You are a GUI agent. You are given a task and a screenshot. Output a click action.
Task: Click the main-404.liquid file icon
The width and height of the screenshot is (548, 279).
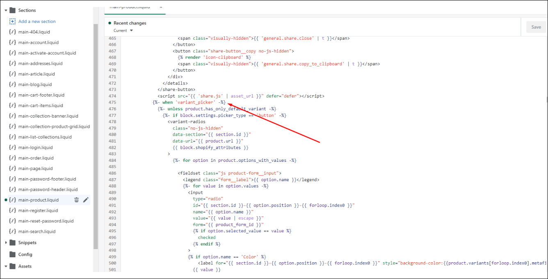(x=12, y=32)
